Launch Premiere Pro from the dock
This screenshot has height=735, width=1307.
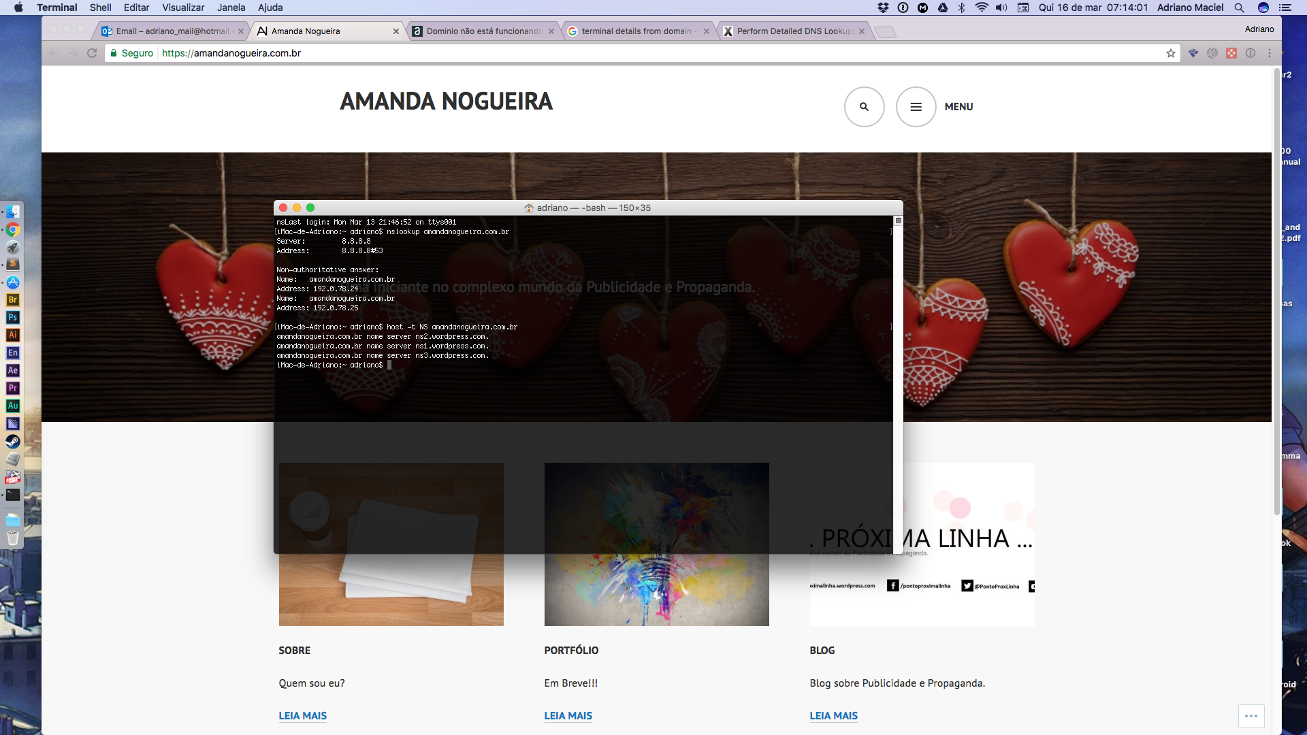(13, 388)
